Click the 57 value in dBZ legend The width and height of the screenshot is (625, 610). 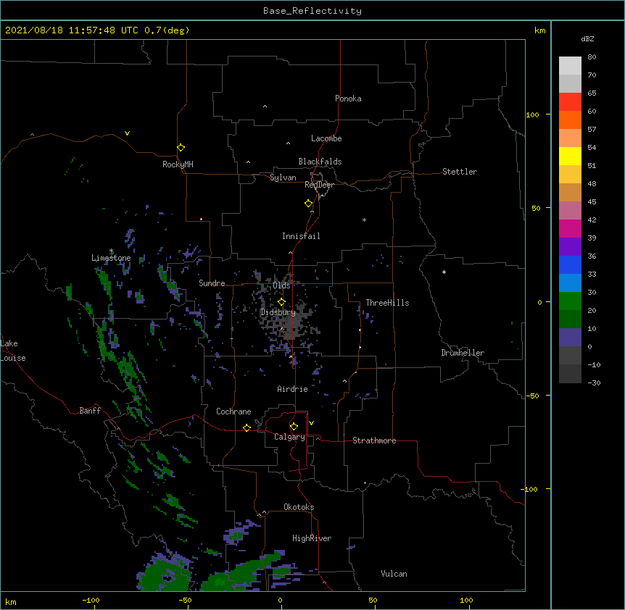coord(592,130)
